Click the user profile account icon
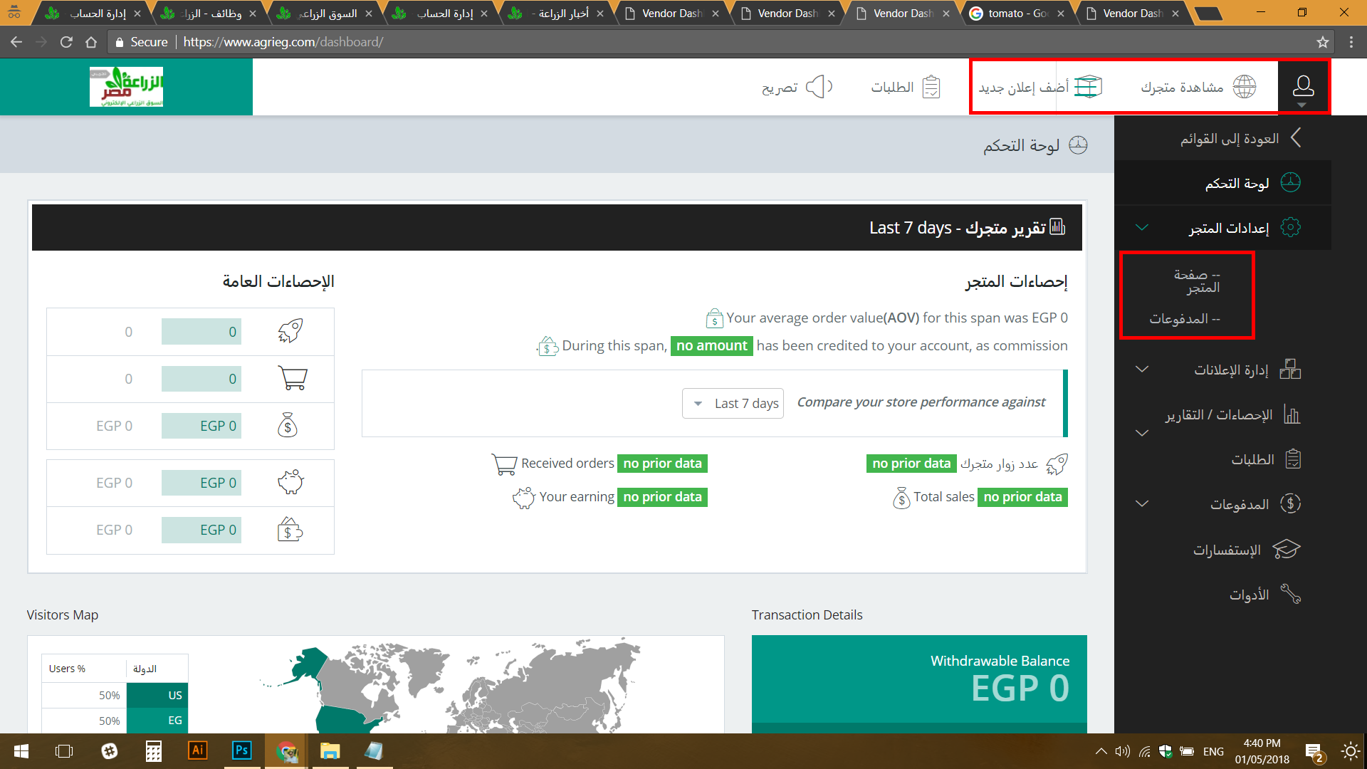Image resolution: width=1367 pixels, height=769 pixels. point(1303,87)
